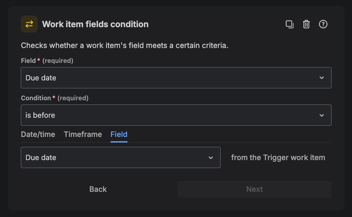Open the Due date comparison field selector

click(x=121, y=157)
